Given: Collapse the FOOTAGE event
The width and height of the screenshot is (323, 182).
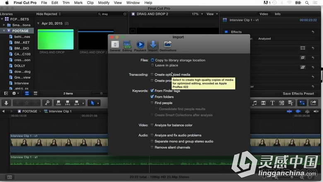Looking at the screenshot, I should (x=4, y=31).
